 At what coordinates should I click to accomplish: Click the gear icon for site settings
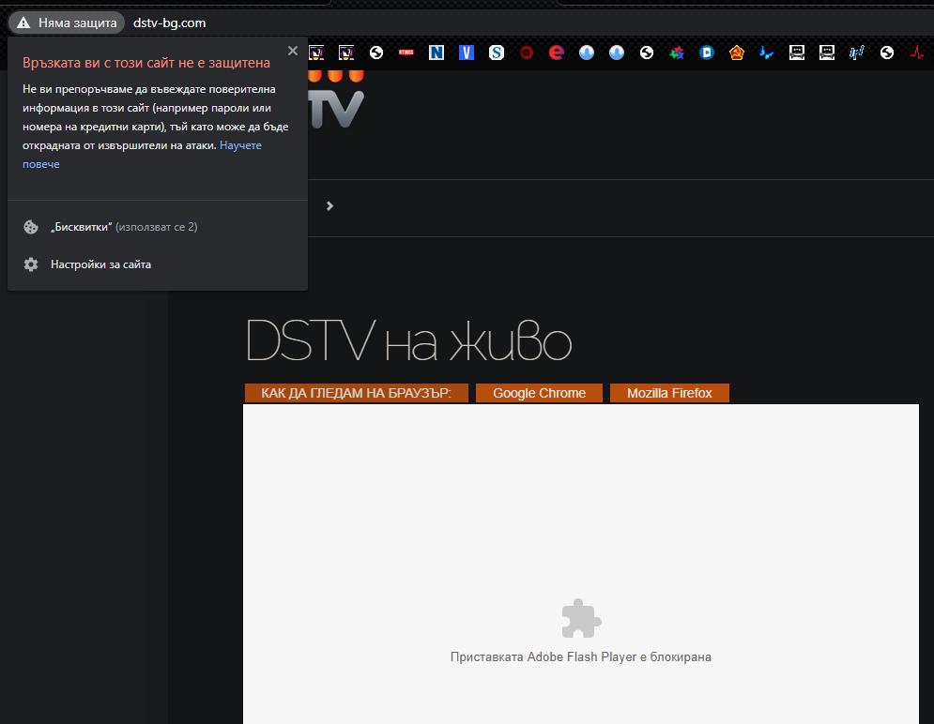(x=30, y=264)
